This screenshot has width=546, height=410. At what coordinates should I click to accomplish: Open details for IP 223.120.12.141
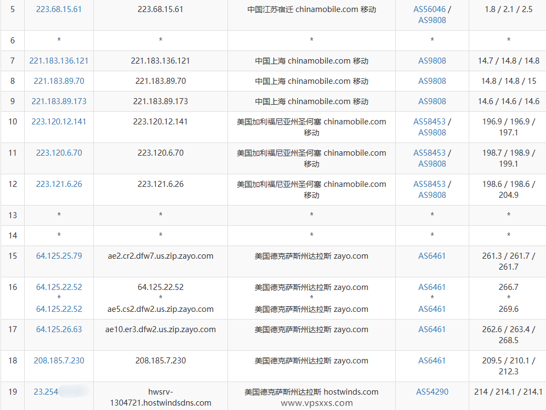pos(59,122)
